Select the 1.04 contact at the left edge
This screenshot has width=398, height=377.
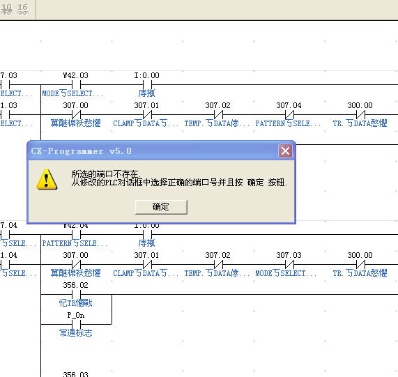click(5, 264)
